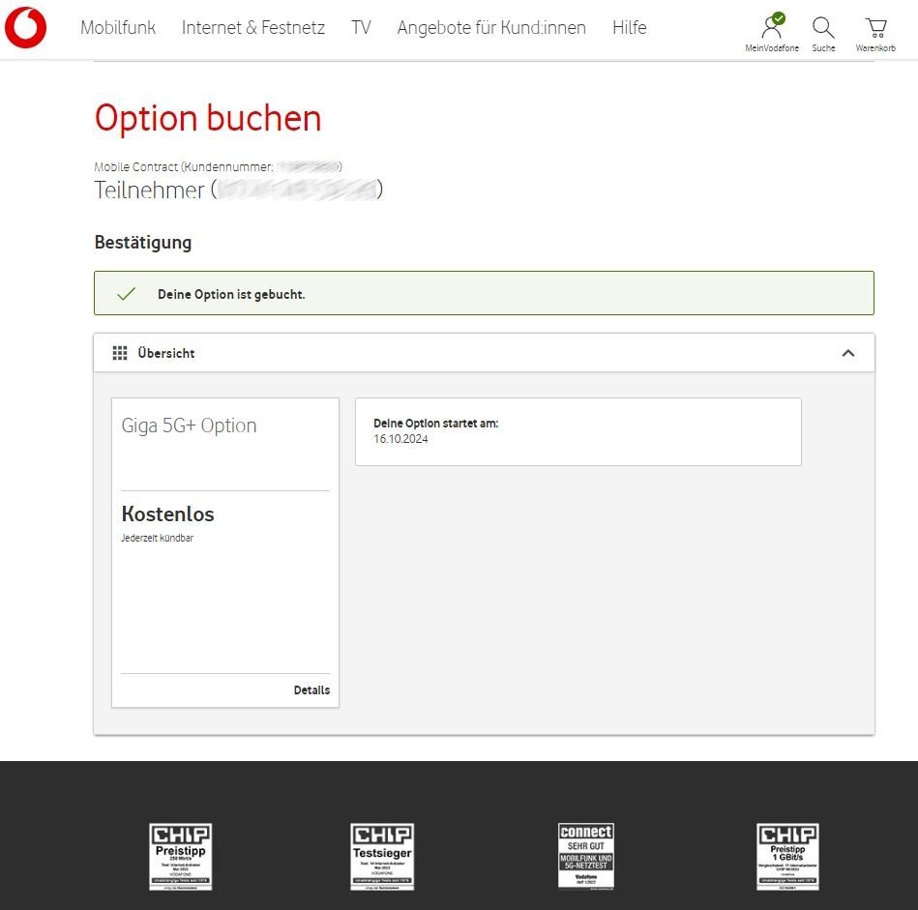Open the TV menu
This screenshot has width=918, height=910.
[x=361, y=27]
